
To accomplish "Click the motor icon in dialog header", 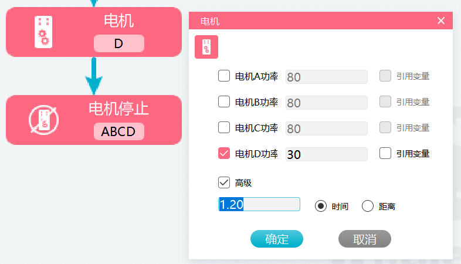I will tap(206, 47).
